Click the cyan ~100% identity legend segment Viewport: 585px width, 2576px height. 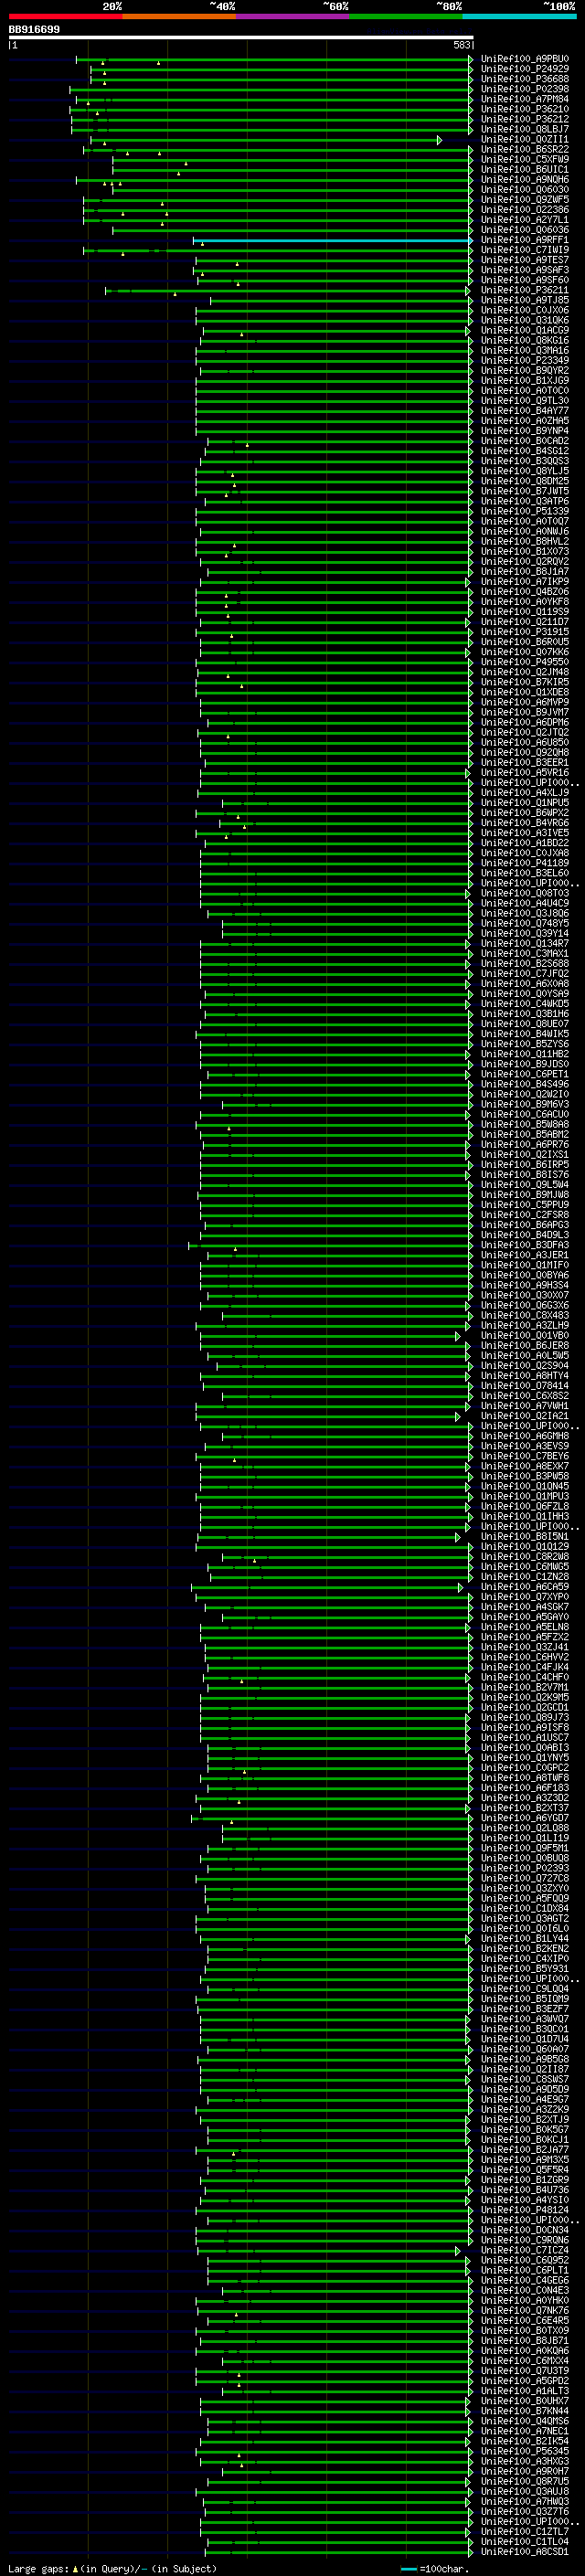click(x=519, y=16)
